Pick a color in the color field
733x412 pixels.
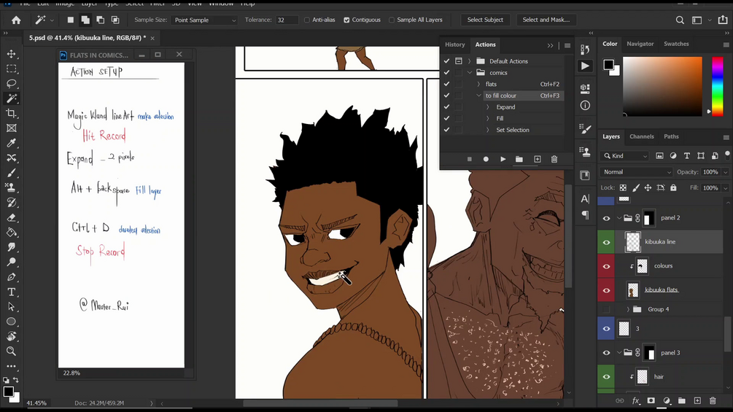coord(662,87)
